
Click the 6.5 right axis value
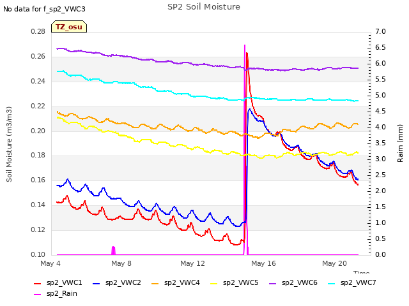(x=381, y=48)
